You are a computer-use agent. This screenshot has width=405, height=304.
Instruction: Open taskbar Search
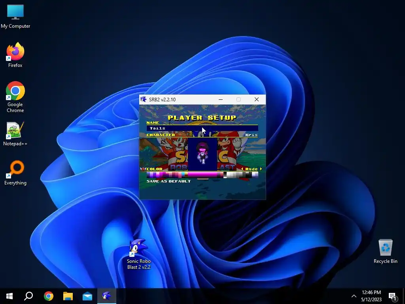point(28,296)
